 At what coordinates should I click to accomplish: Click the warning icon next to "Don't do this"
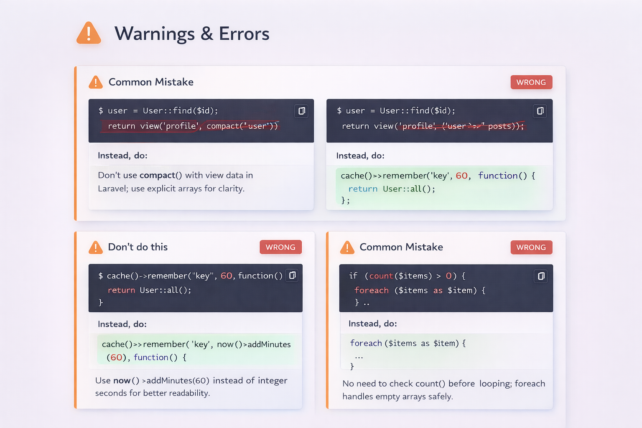[96, 247]
